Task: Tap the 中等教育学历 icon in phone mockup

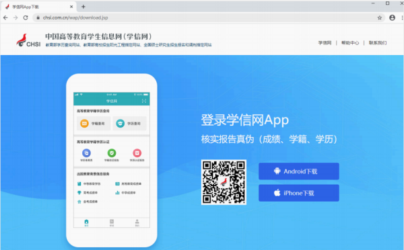Action: [x=79, y=184]
